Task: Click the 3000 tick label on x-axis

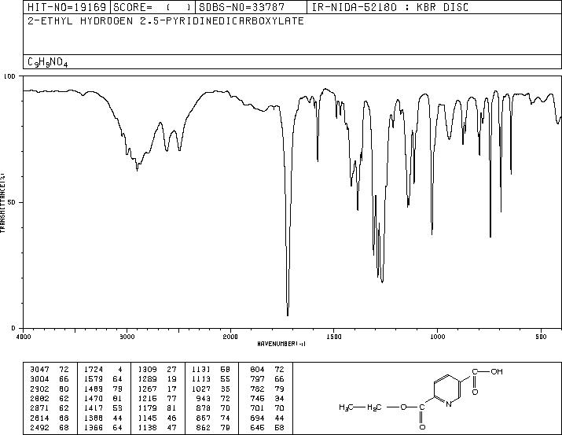Action: click(x=127, y=337)
